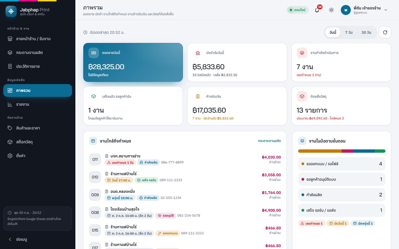Click the งานในมือตามขั้นตอน layers icon
This screenshot has height=249, width=399.
[302, 141]
